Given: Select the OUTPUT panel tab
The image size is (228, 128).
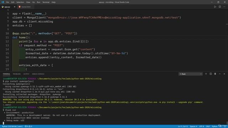Looking at the screenshot, I should tap(26, 74).
